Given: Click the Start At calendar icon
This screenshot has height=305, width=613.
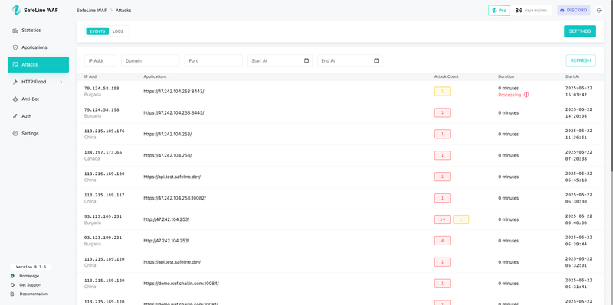Looking at the screenshot, I should pos(306,60).
